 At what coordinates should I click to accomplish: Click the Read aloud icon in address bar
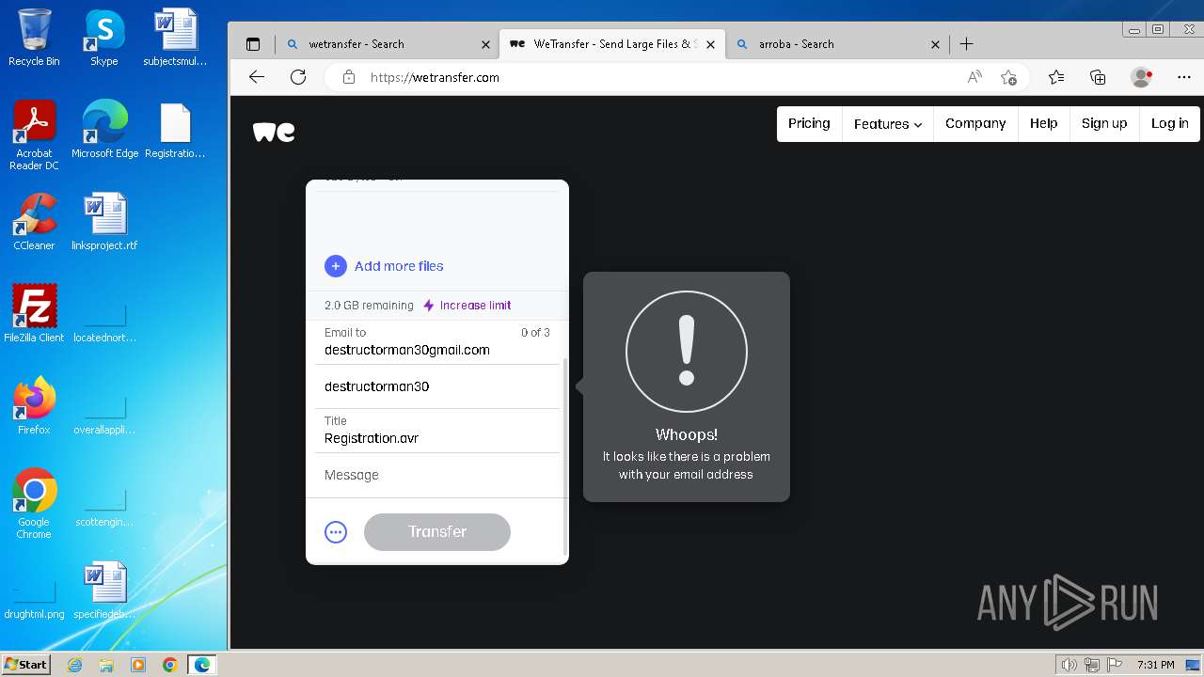tap(974, 77)
